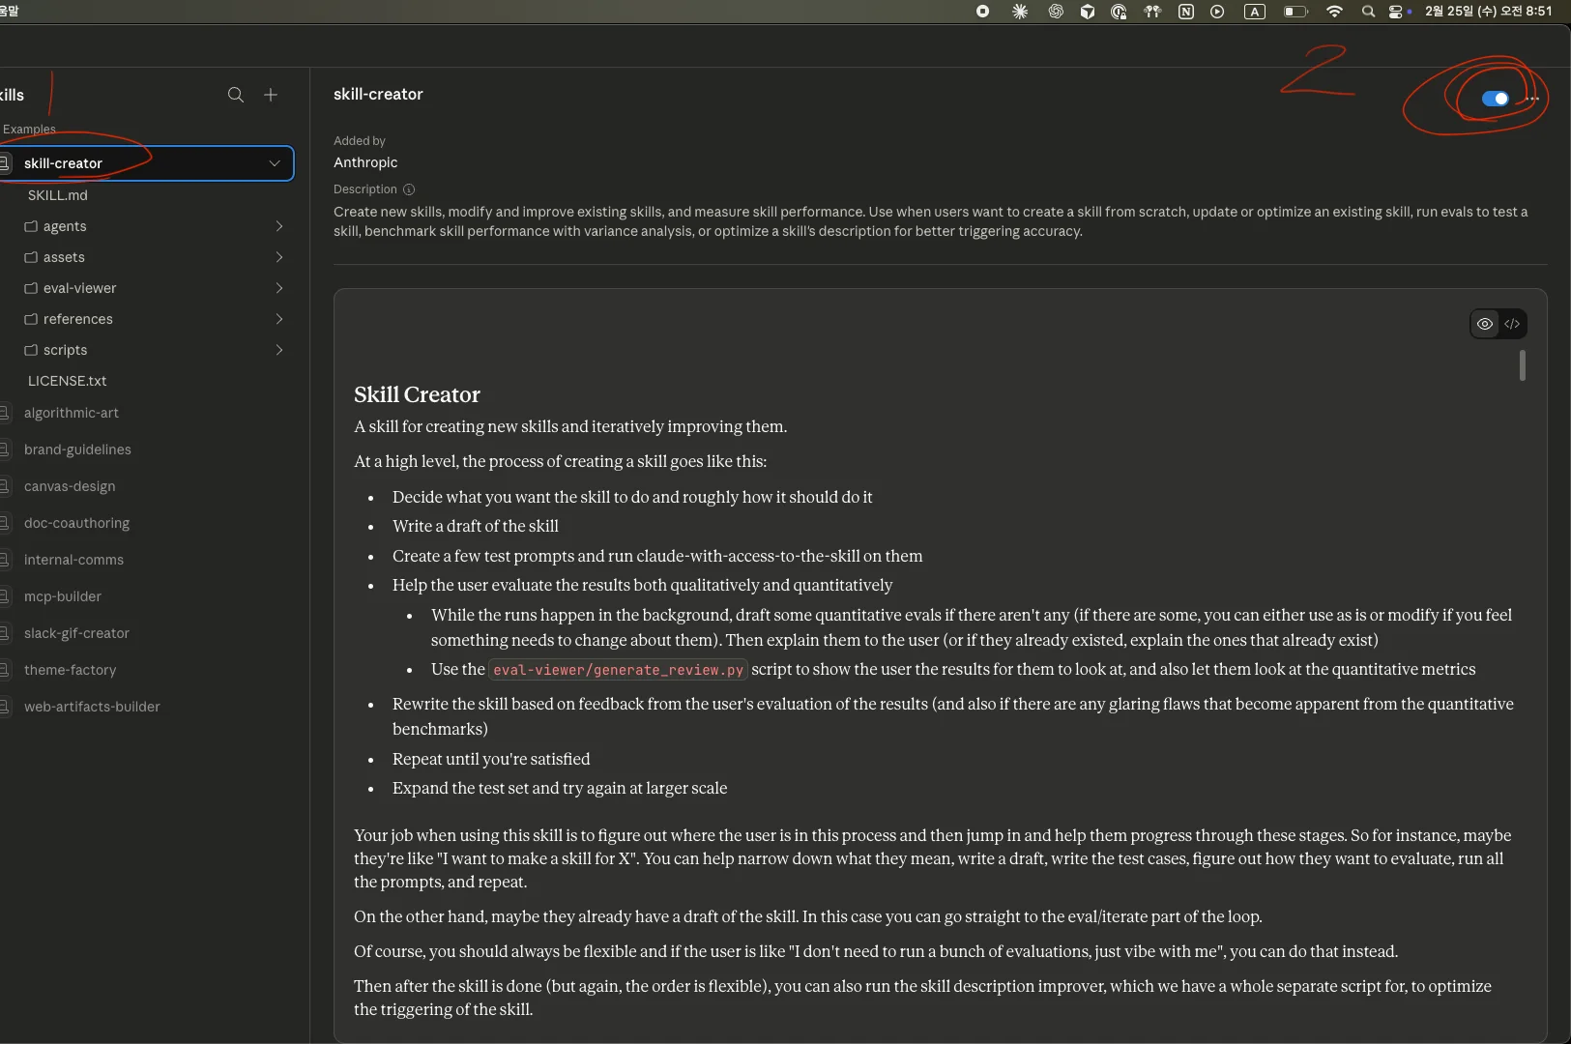Click the lock-badged menu bar icon
The height and width of the screenshot is (1044, 1571).
click(x=1119, y=12)
